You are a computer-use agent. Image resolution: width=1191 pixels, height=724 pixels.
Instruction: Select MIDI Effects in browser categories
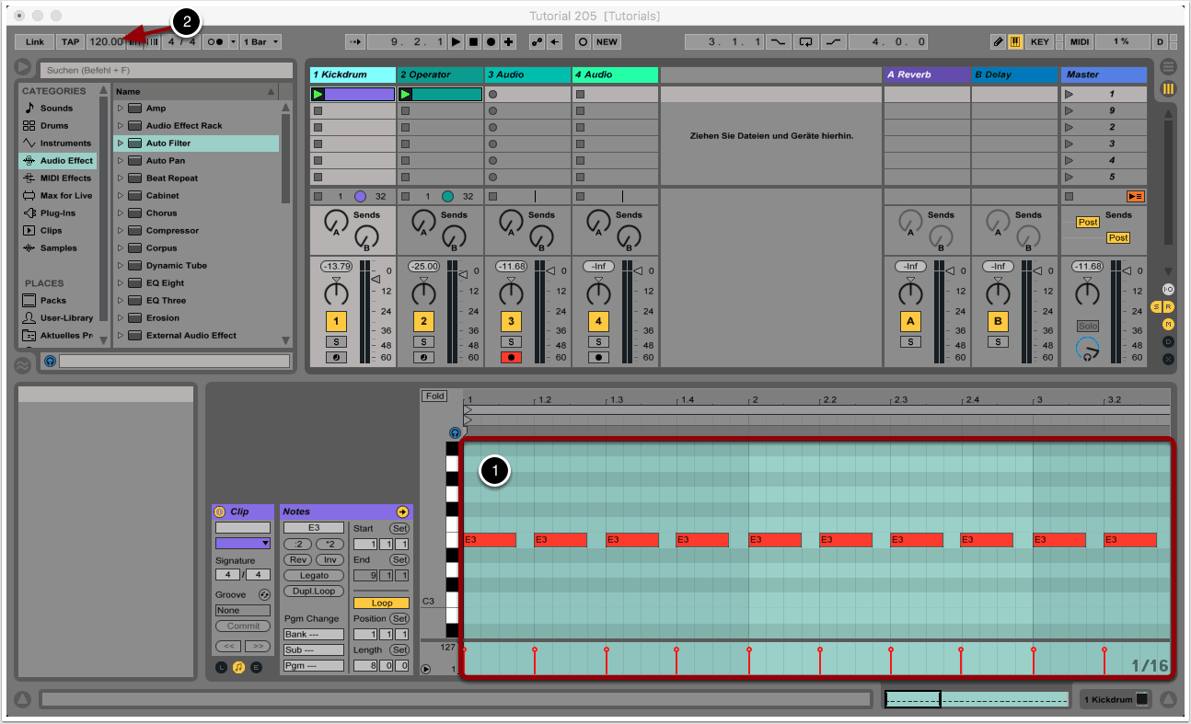[63, 178]
